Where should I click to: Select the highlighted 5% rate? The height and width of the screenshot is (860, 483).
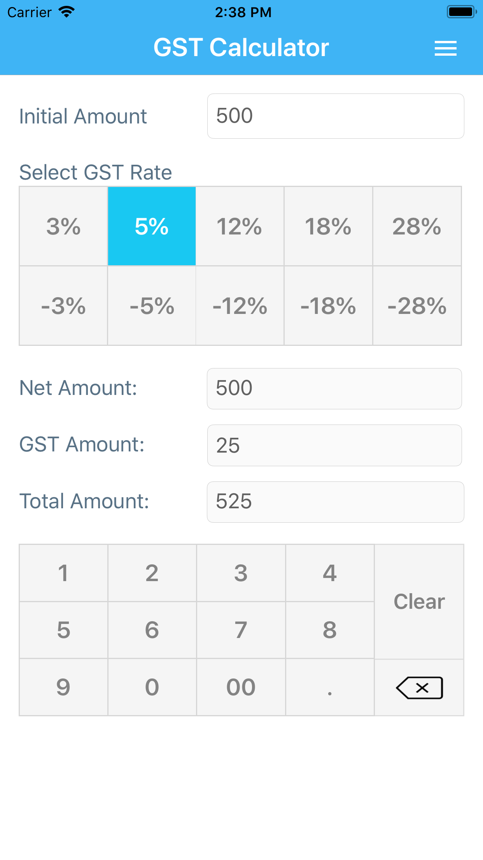point(152,226)
